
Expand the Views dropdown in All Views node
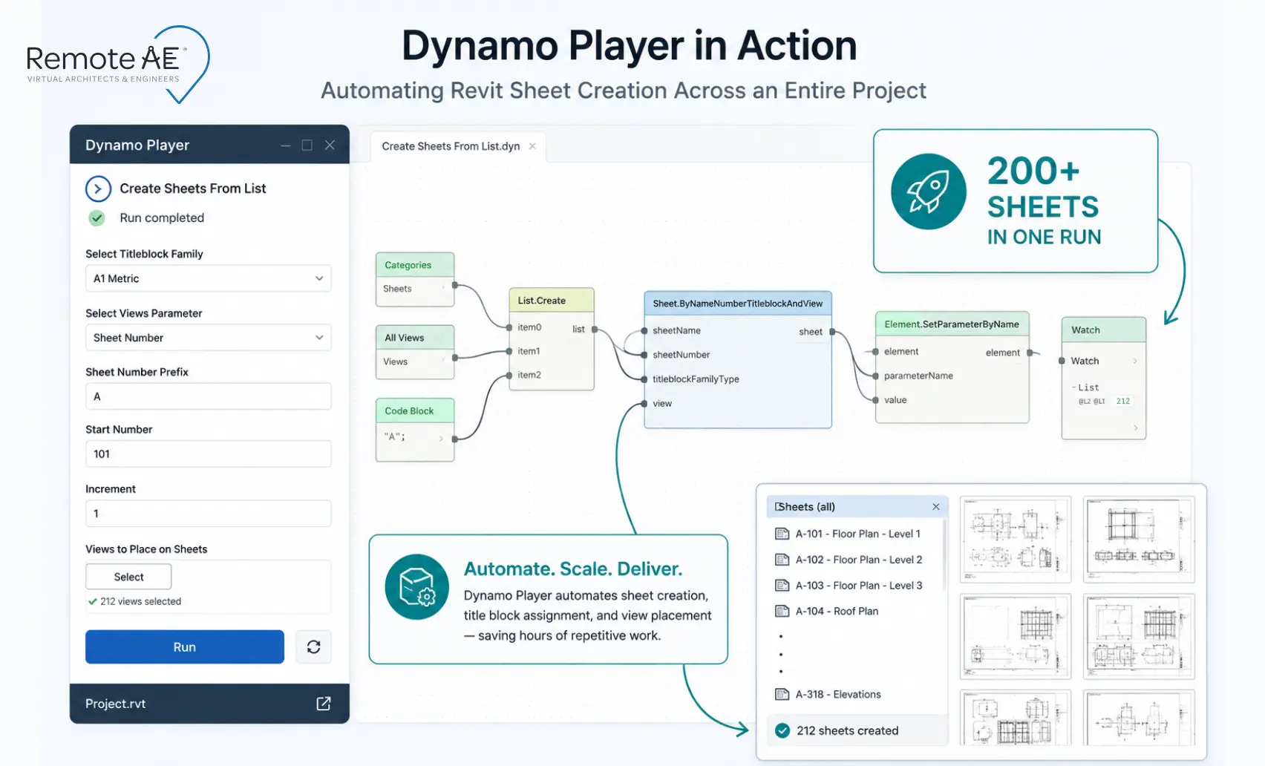tap(443, 361)
